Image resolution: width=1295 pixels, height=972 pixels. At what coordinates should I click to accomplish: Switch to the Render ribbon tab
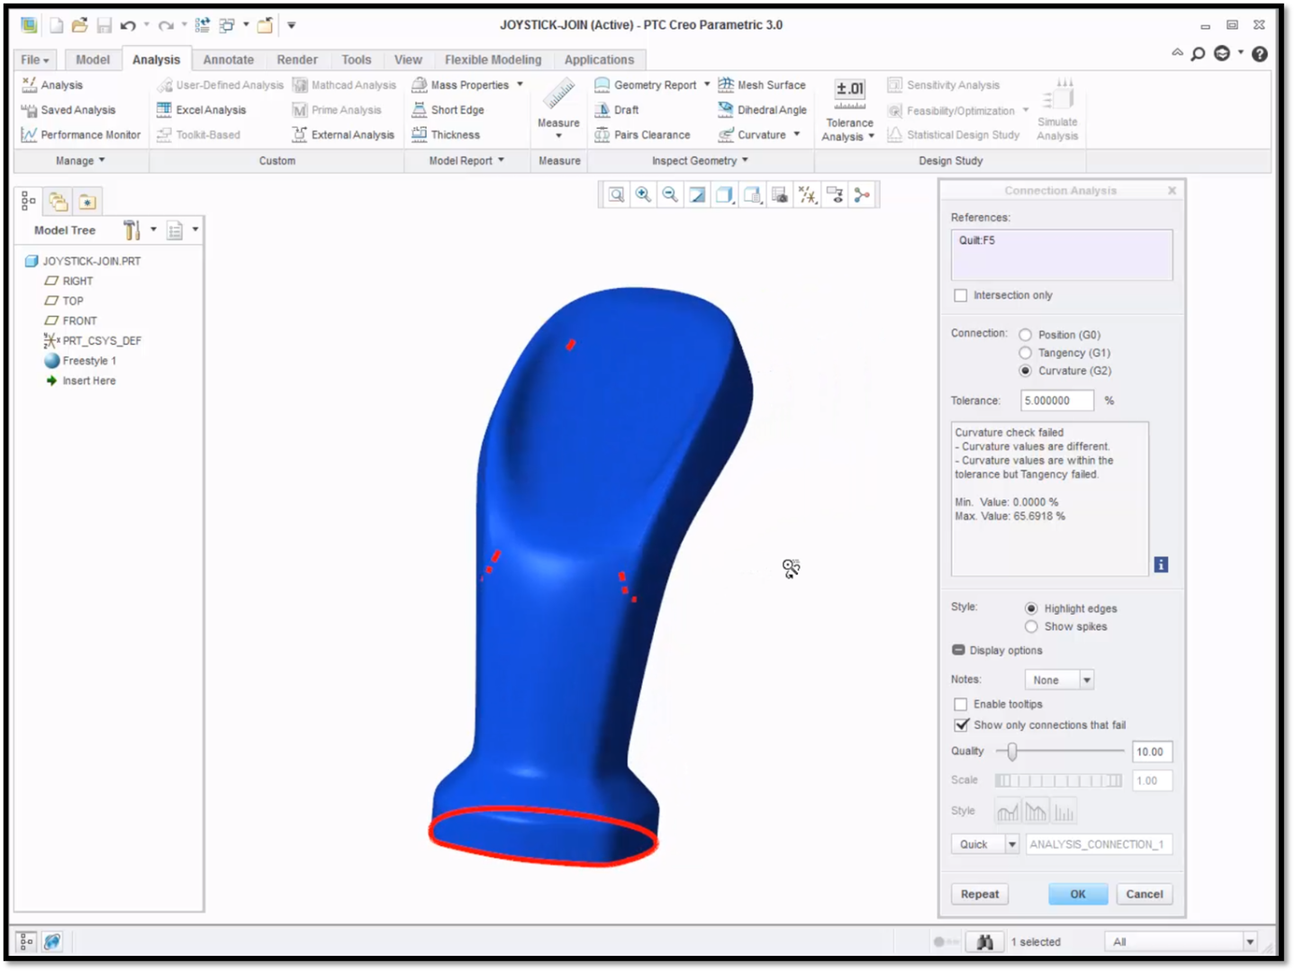tap(297, 59)
